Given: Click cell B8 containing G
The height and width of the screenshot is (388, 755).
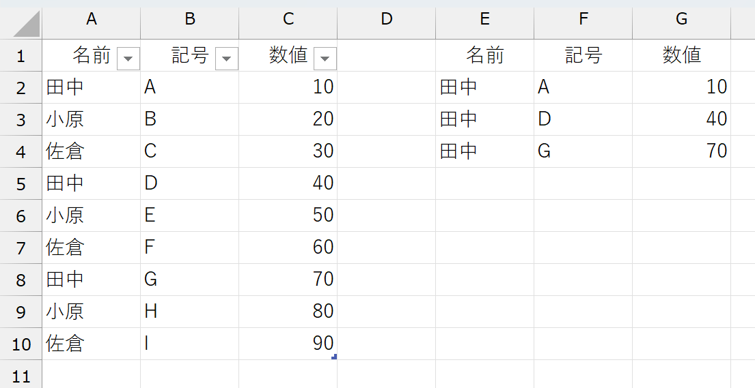Looking at the screenshot, I should 190,280.
